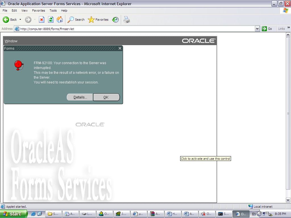Click the Print icon in toolbar

pos(127,20)
